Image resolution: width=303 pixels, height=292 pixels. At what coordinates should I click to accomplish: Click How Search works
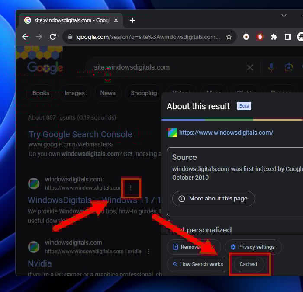(x=198, y=264)
